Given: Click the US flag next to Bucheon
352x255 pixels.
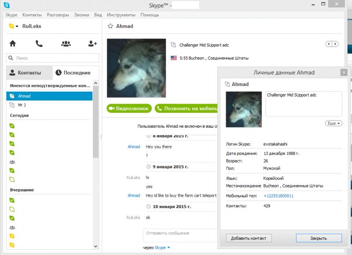Looking at the screenshot, I should 173,58.
